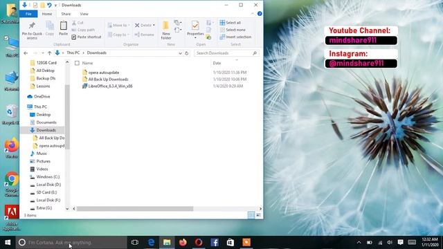The image size is (443, 249).
Task: Click Select all in ribbon
Action: tap(230, 23)
